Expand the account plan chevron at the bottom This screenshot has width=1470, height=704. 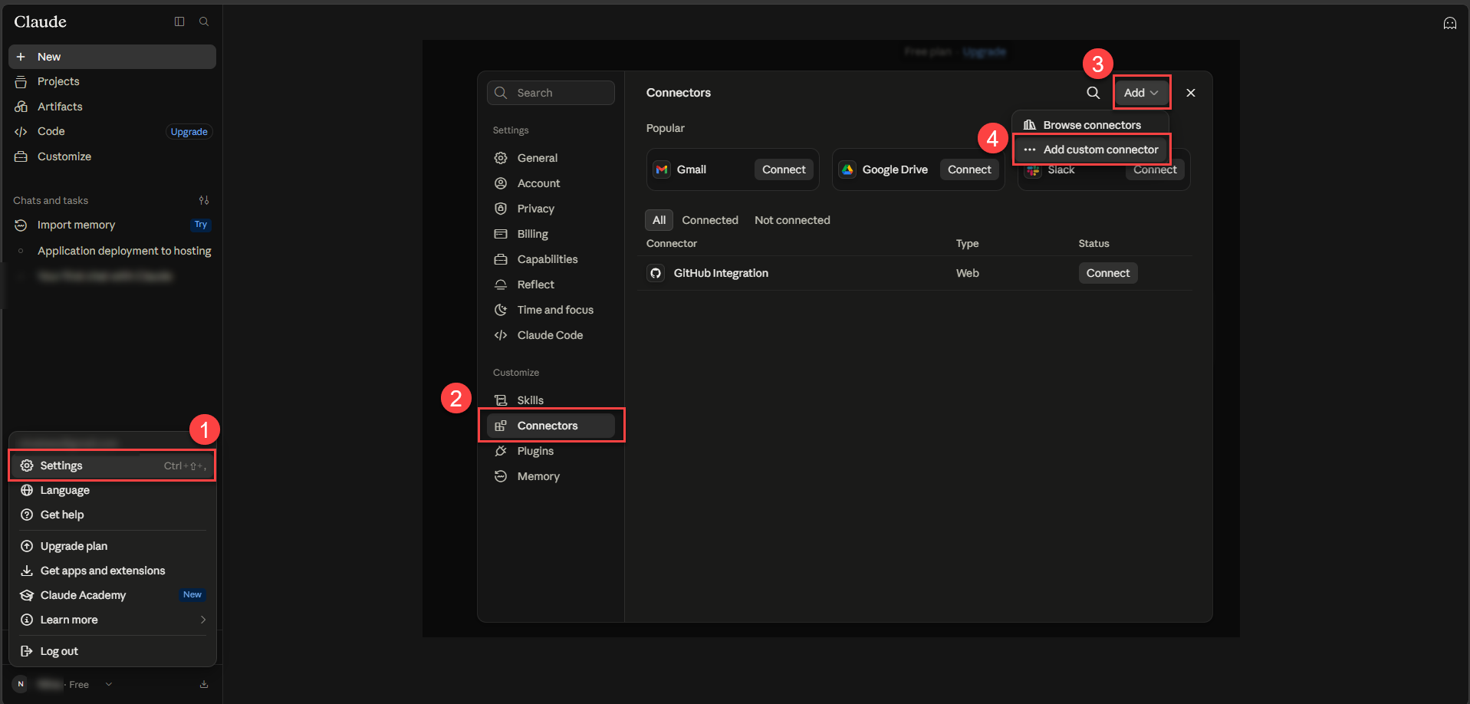click(x=109, y=684)
